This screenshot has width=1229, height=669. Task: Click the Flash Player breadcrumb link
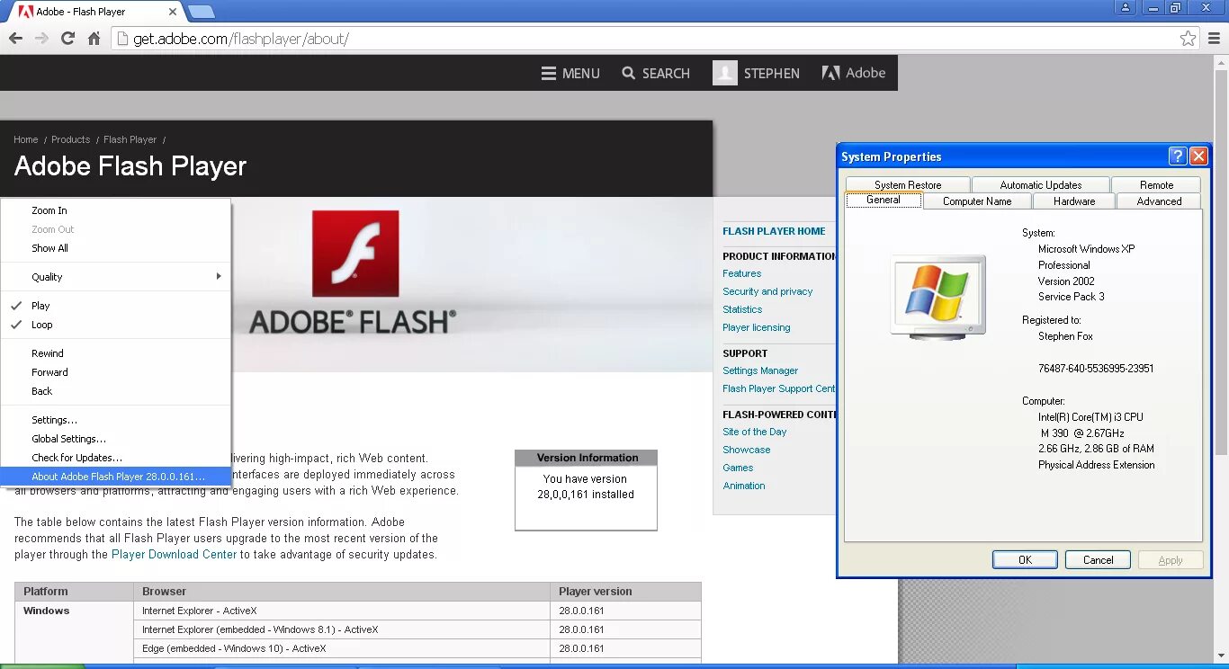coord(130,139)
